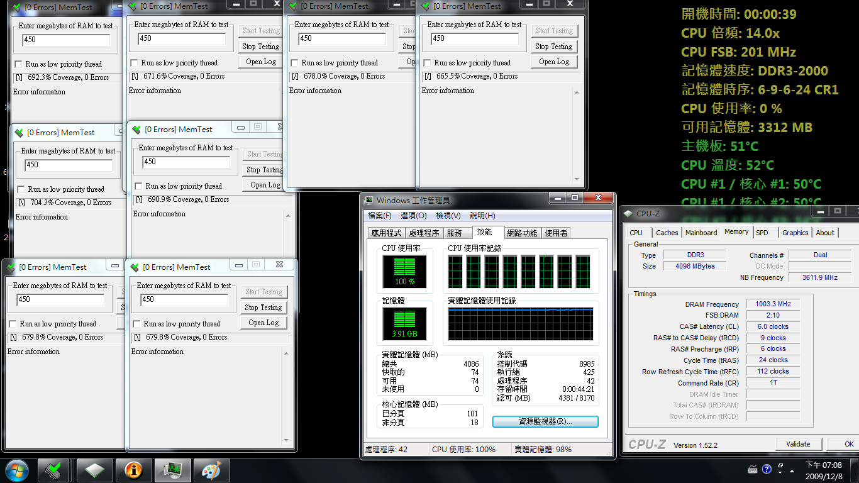
Task: Click the 4096 MBytes Size value in CPU-Z
Action: 695,266
